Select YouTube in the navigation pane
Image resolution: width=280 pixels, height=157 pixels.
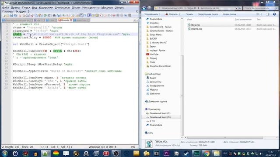(154, 54)
